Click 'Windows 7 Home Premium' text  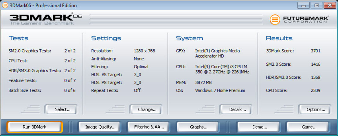coord(220,90)
